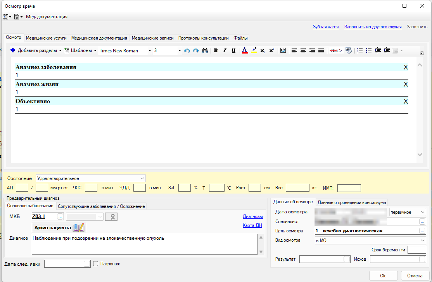Click the numbered list icon
The width and height of the screenshot is (432, 282).
point(360,50)
